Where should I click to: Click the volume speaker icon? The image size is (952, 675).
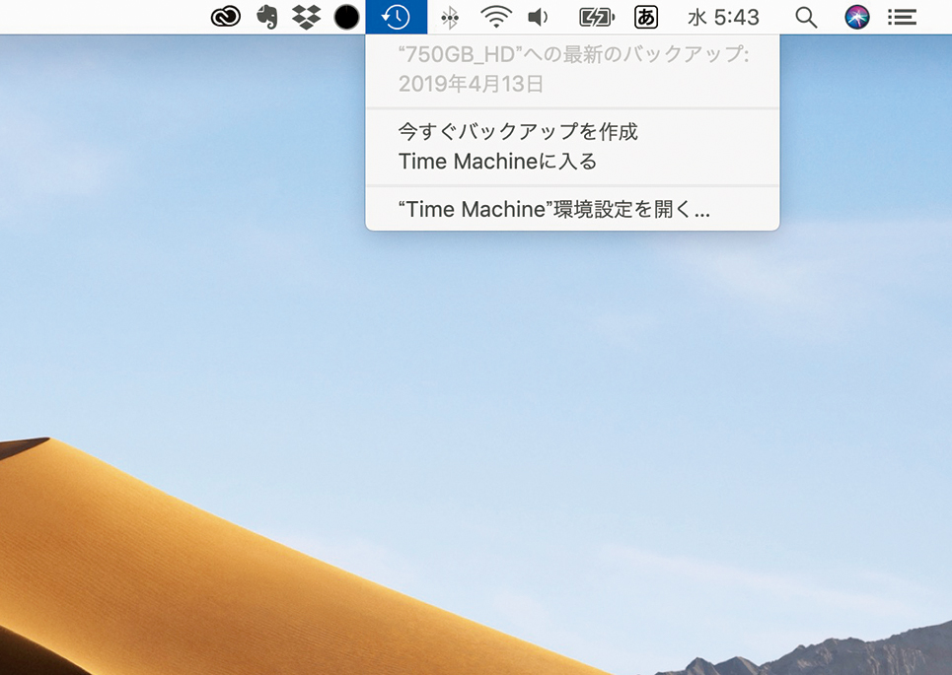click(538, 17)
